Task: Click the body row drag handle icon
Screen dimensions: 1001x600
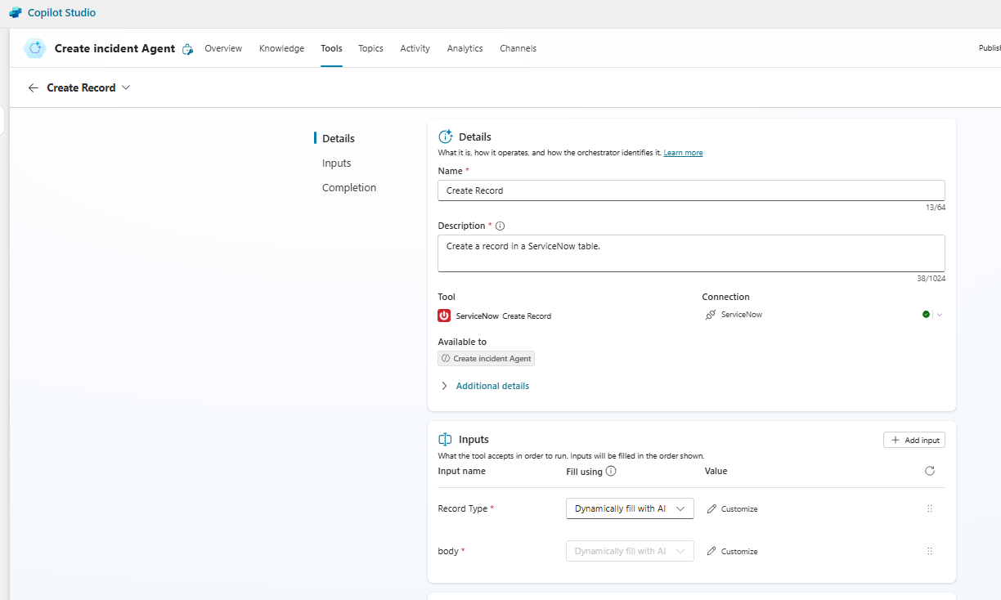Action: click(x=929, y=551)
